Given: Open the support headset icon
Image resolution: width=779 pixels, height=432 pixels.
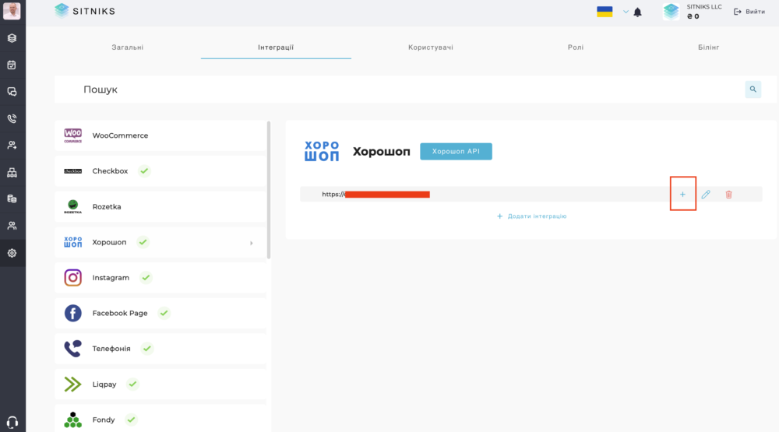Looking at the screenshot, I should coord(12,422).
